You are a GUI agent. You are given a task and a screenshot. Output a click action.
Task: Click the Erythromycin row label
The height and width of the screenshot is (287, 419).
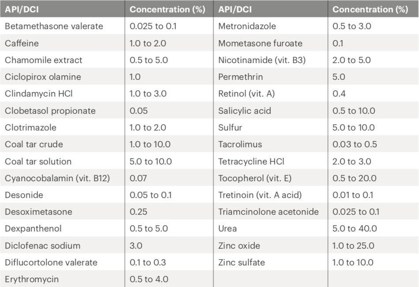pyautogui.click(x=32, y=279)
